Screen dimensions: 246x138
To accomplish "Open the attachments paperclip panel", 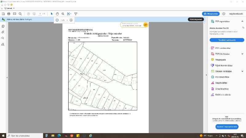I will [3, 32].
